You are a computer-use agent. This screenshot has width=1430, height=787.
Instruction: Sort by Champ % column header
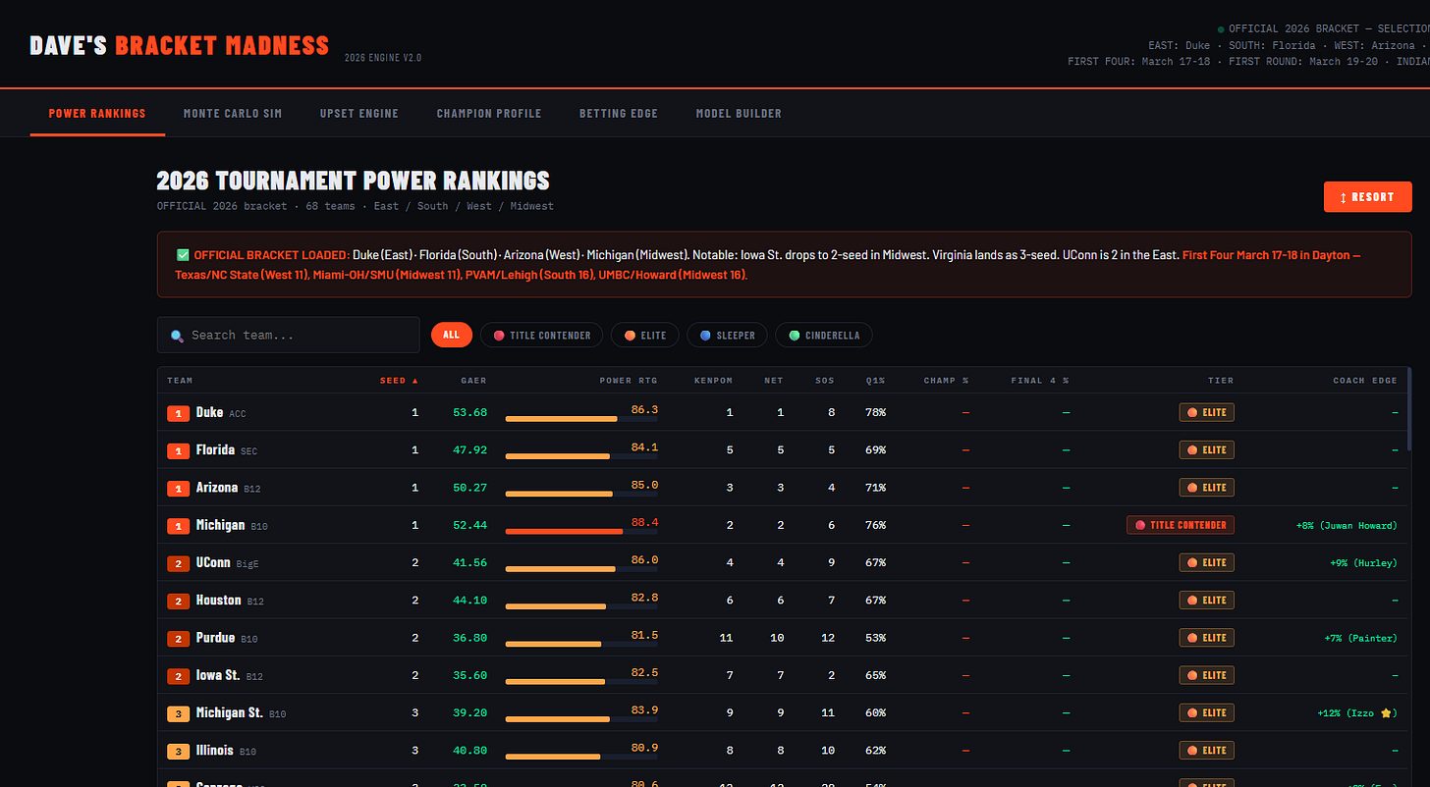947,381
